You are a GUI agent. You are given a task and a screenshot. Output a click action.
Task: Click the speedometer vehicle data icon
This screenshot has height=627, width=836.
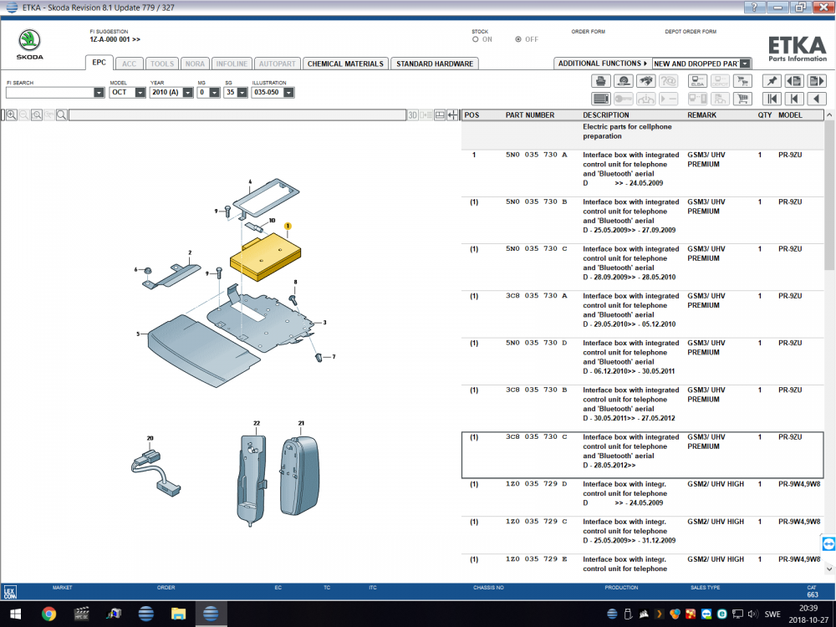click(624, 81)
